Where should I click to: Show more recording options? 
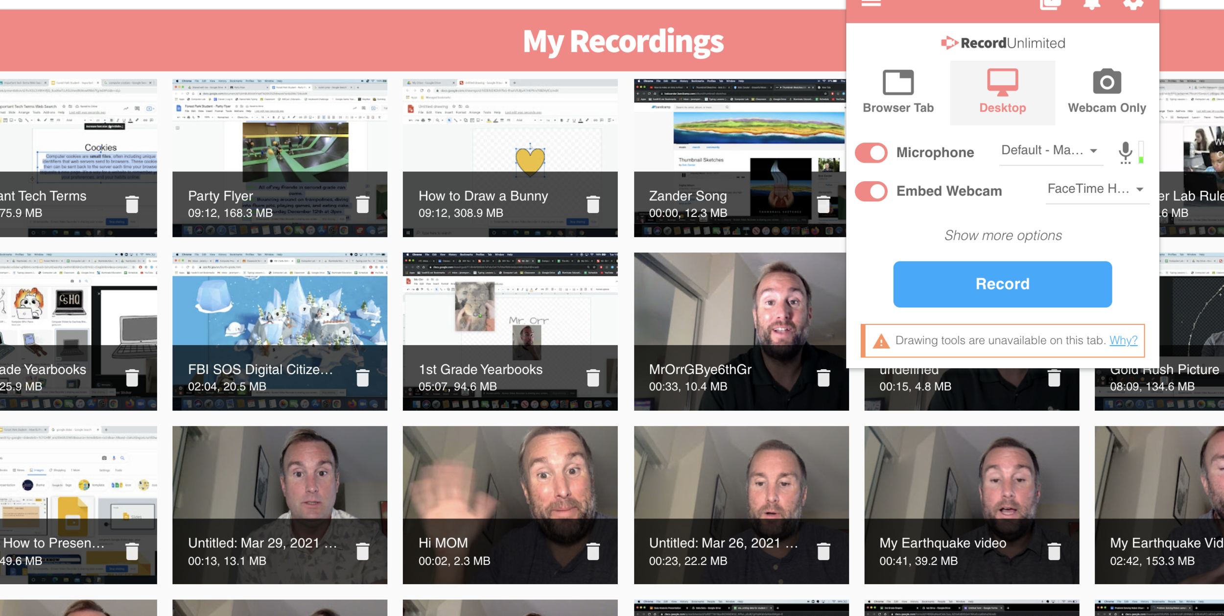(1002, 236)
